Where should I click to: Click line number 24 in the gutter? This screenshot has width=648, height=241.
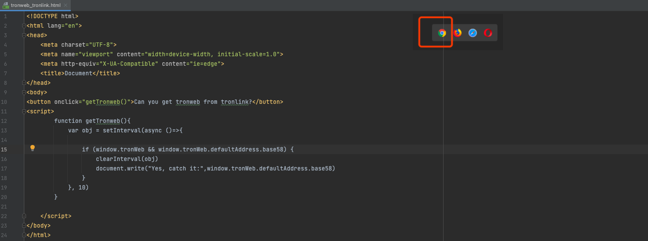coord(4,235)
